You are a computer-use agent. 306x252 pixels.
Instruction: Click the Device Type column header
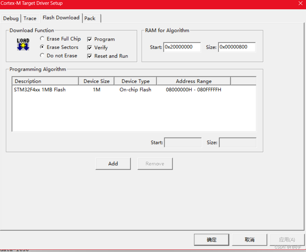[x=135, y=81]
